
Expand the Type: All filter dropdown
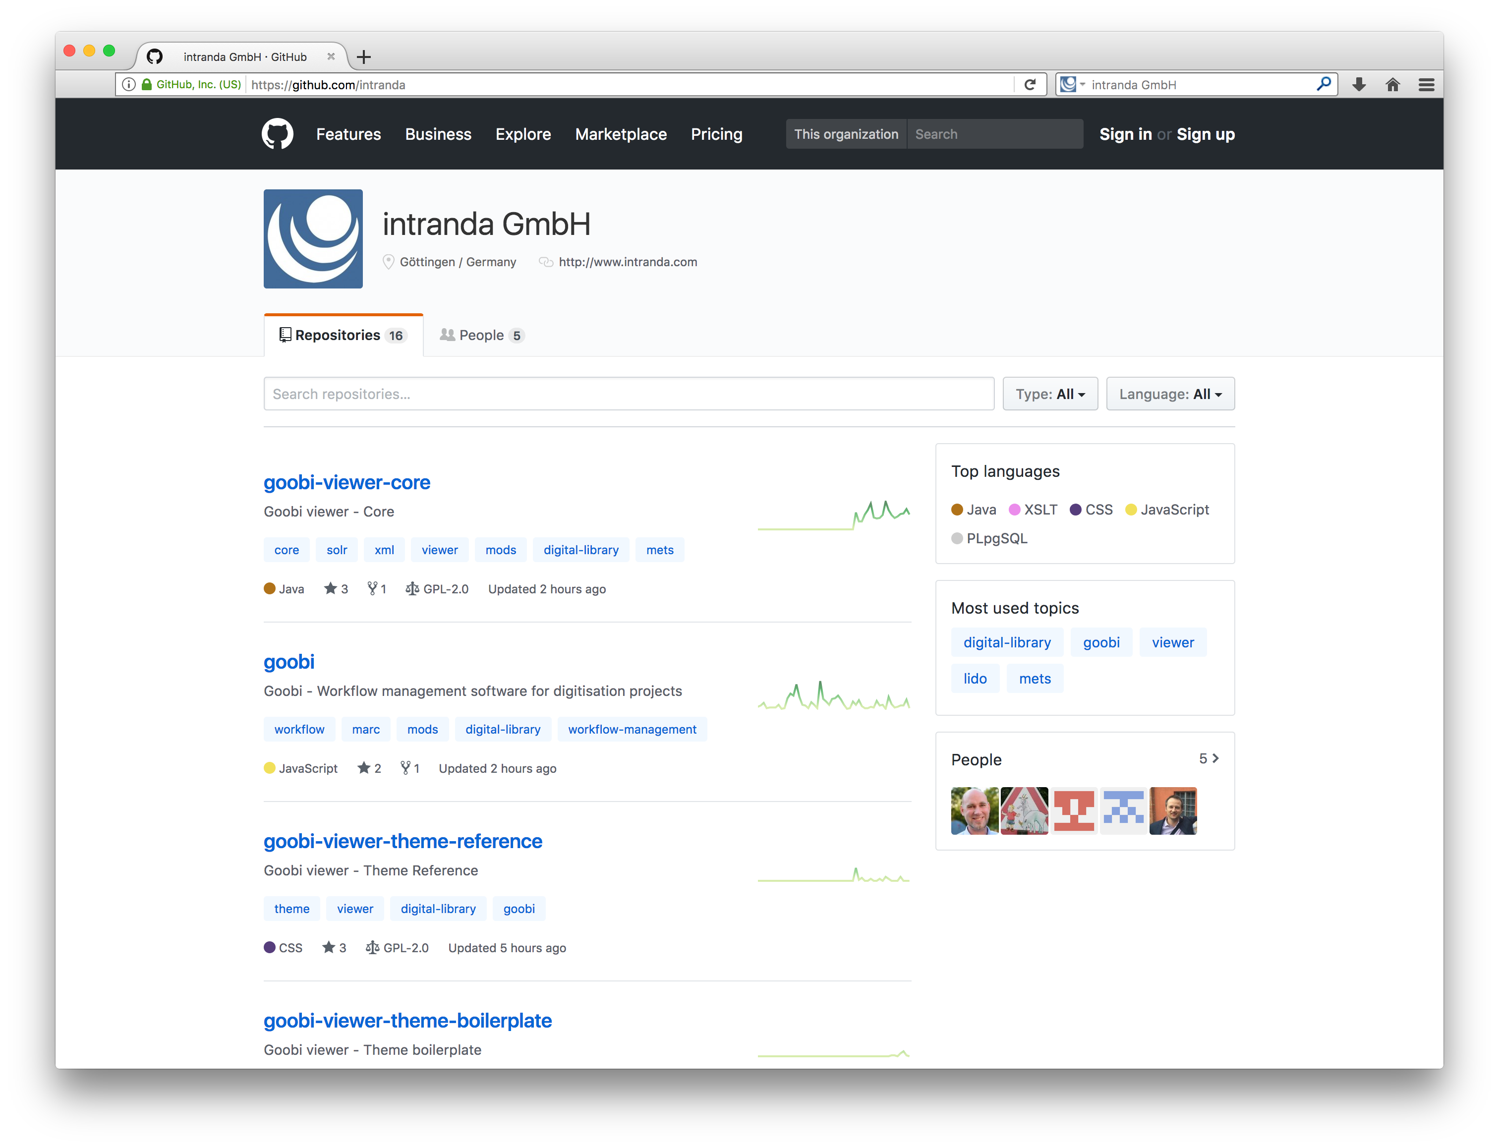[x=1050, y=394]
